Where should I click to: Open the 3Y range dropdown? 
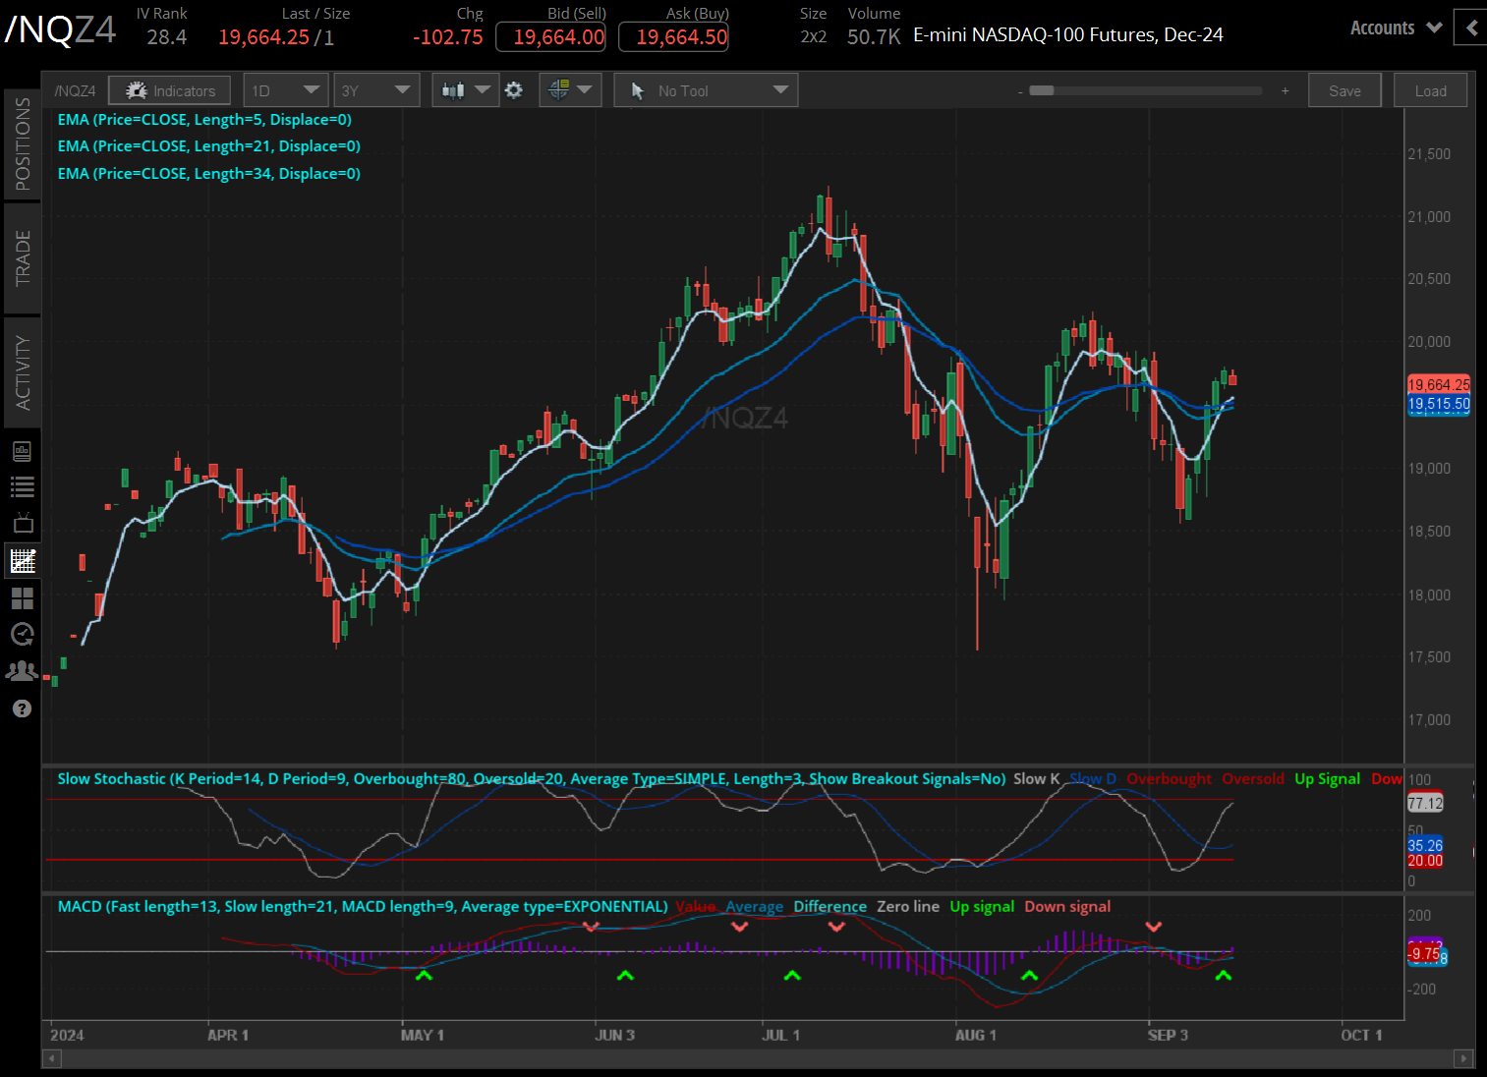(x=376, y=89)
